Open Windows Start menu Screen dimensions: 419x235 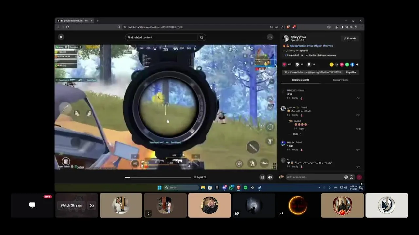(x=159, y=188)
